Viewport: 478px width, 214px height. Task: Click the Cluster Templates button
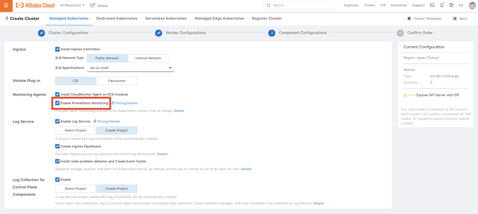coord(425,19)
